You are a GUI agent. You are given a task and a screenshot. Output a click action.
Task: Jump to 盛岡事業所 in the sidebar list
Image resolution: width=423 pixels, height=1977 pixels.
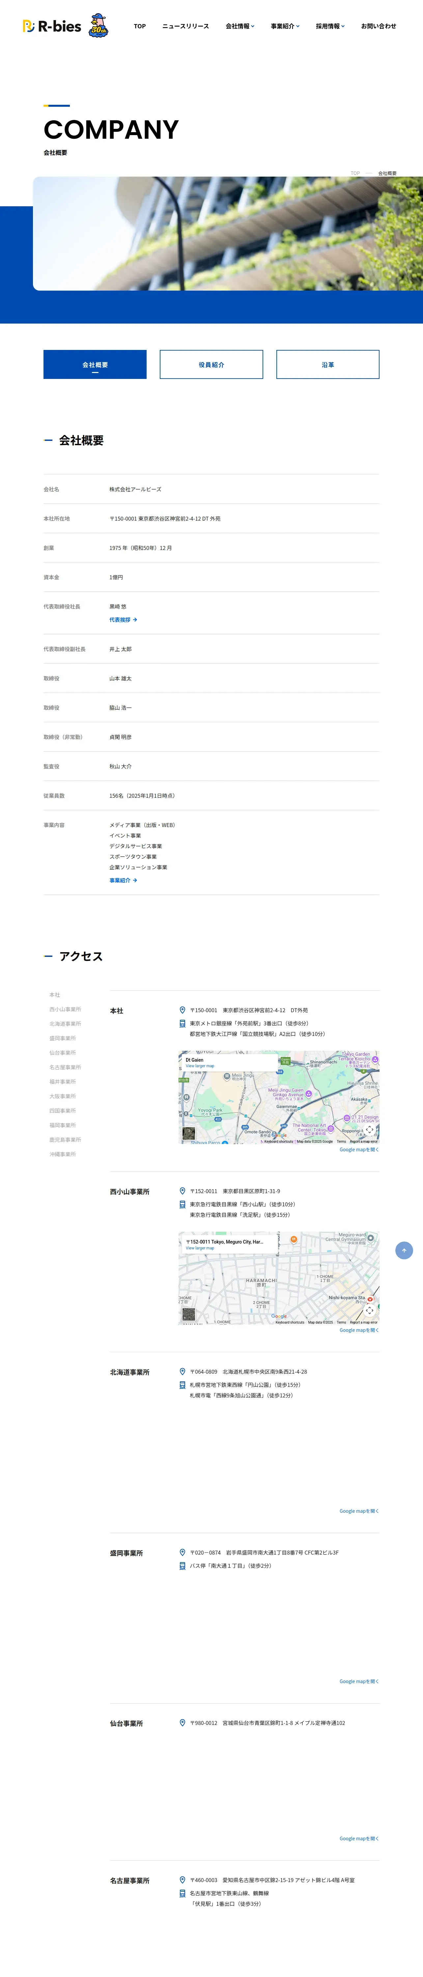(62, 1038)
